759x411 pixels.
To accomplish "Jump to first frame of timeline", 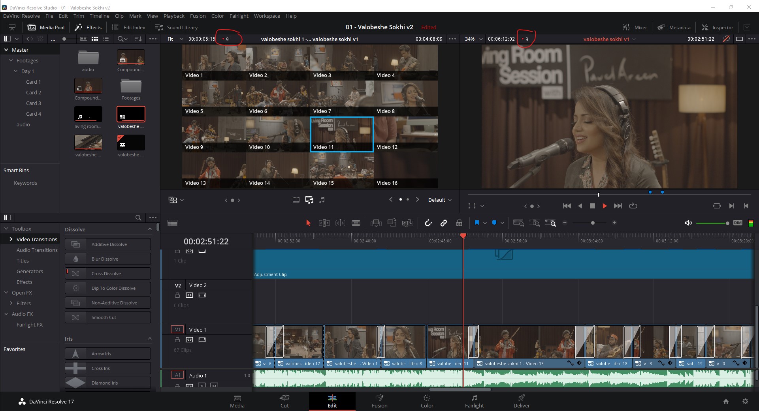I will click(x=567, y=206).
